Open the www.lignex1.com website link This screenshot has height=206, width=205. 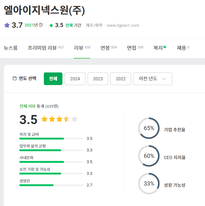pos(123,26)
